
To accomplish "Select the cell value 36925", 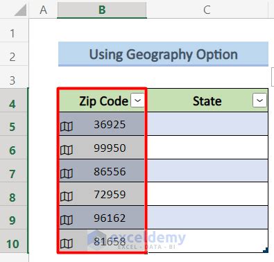I will pyautogui.click(x=110, y=125).
